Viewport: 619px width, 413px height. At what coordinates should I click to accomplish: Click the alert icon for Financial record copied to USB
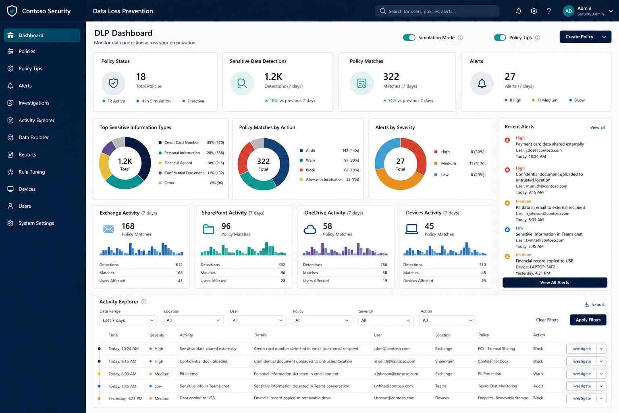click(x=507, y=256)
